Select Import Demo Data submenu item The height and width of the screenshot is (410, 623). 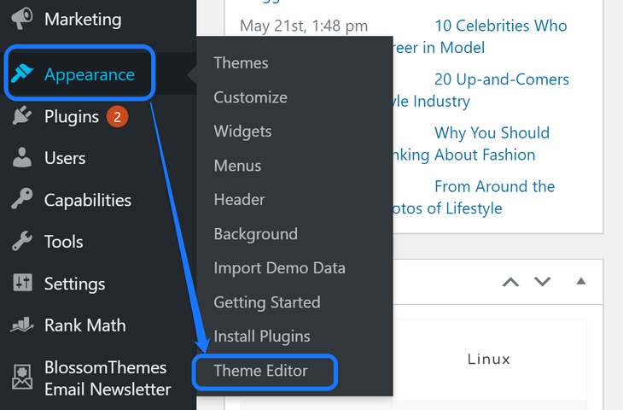point(279,268)
